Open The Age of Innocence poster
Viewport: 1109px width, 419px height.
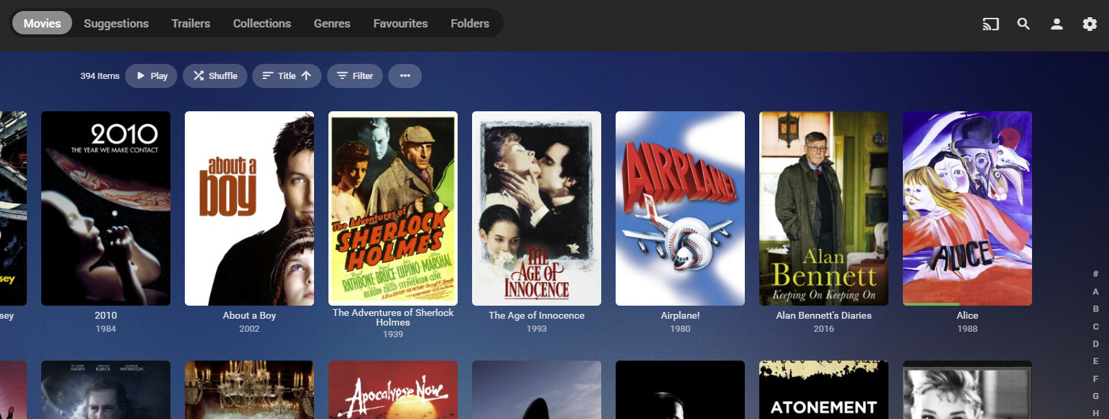click(x=537, y=208)
